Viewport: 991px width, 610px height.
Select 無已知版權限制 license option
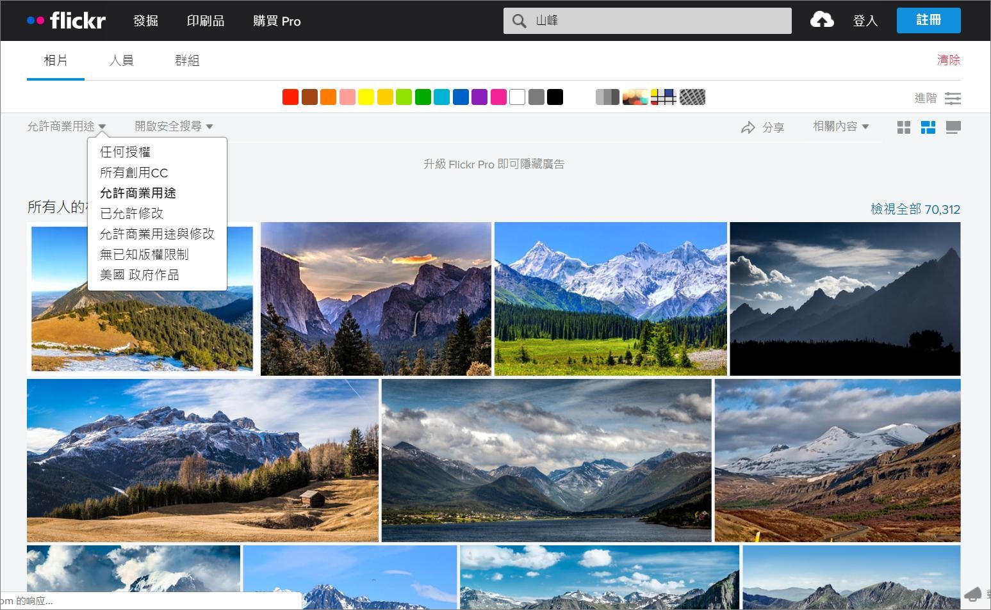(144, 254)
